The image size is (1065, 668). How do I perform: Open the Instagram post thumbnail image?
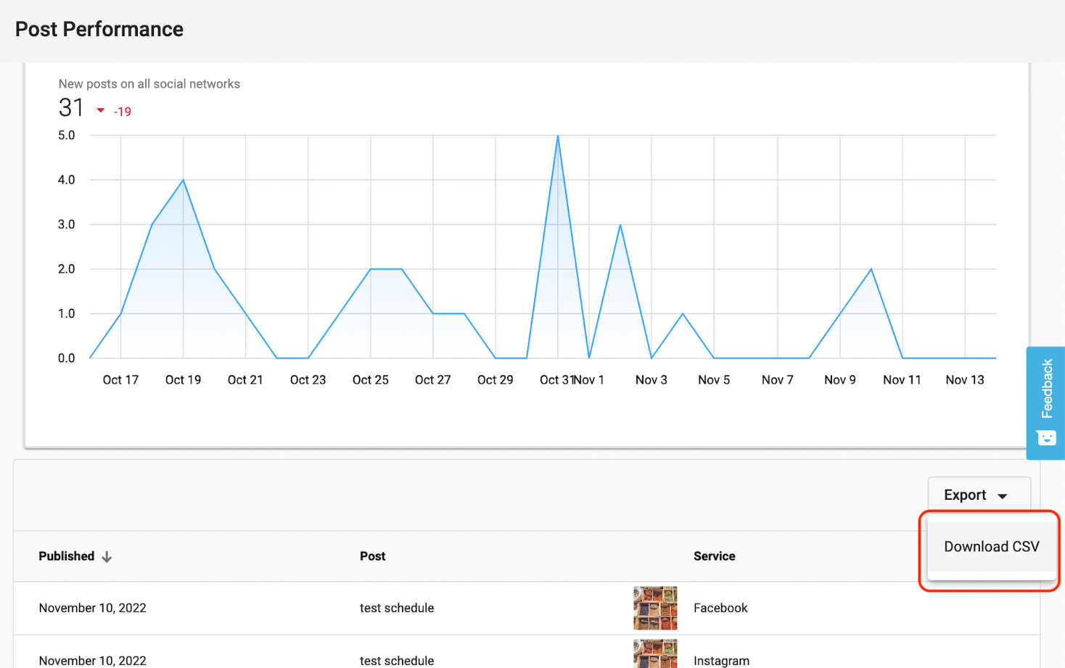click(655, 655)
